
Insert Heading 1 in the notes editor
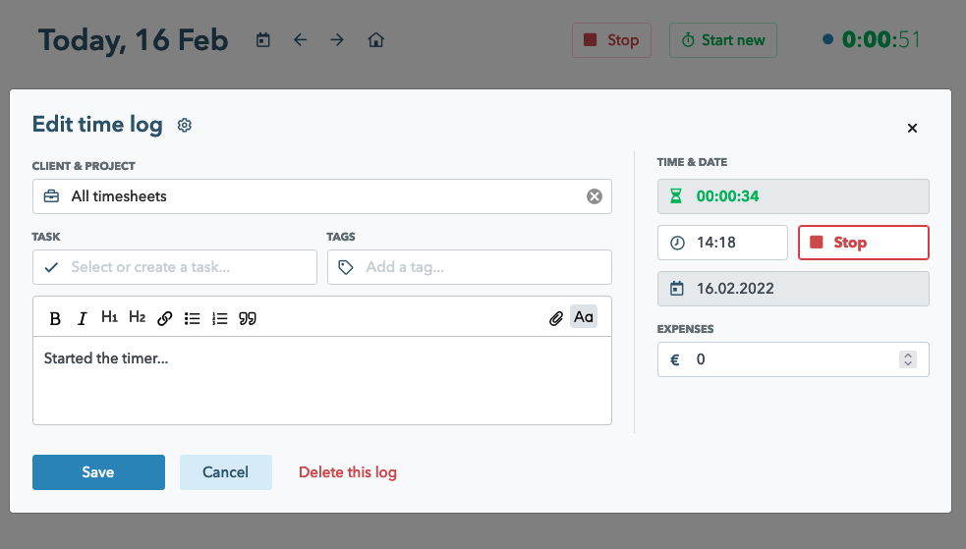click(x=109, y=317)
